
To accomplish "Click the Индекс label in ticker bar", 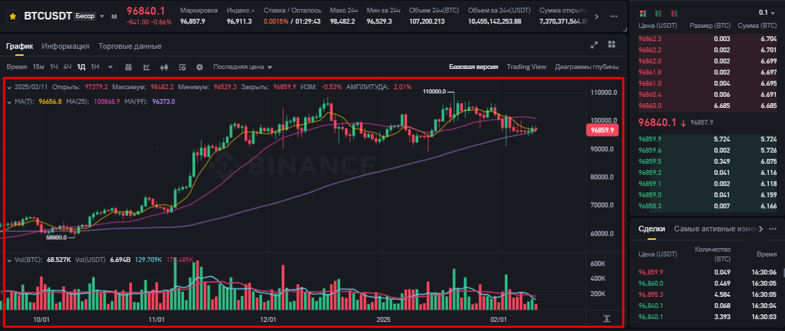I will click(240, 10).
